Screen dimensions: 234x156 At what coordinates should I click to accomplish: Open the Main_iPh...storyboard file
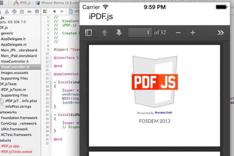pos(19,50)
